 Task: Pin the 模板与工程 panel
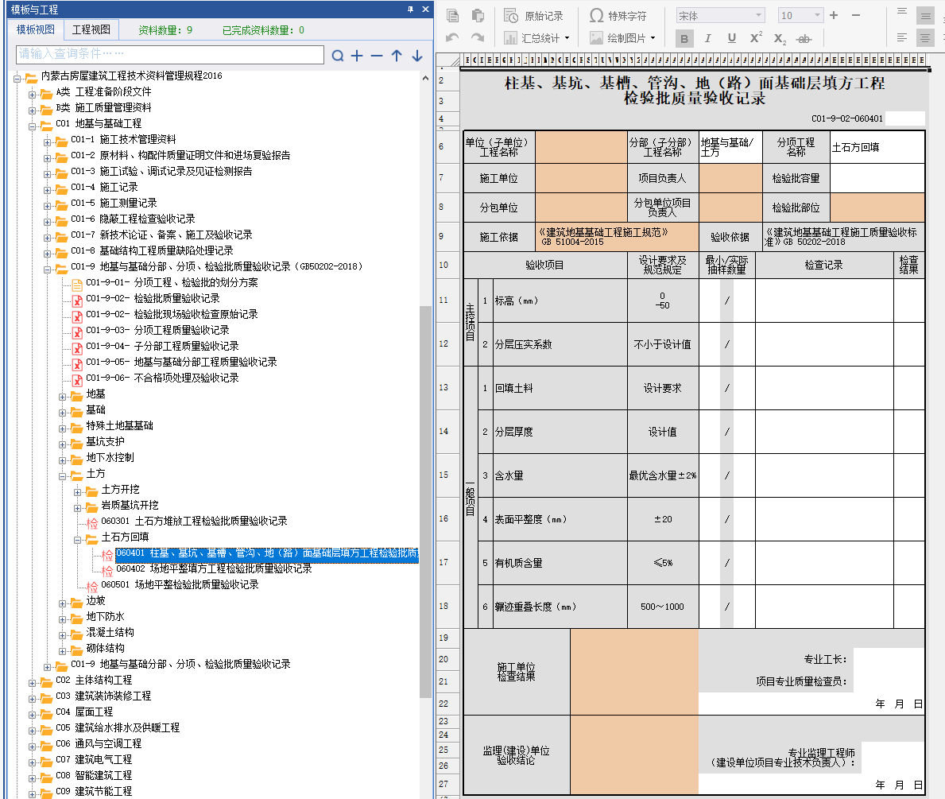[x=410, y=9]
